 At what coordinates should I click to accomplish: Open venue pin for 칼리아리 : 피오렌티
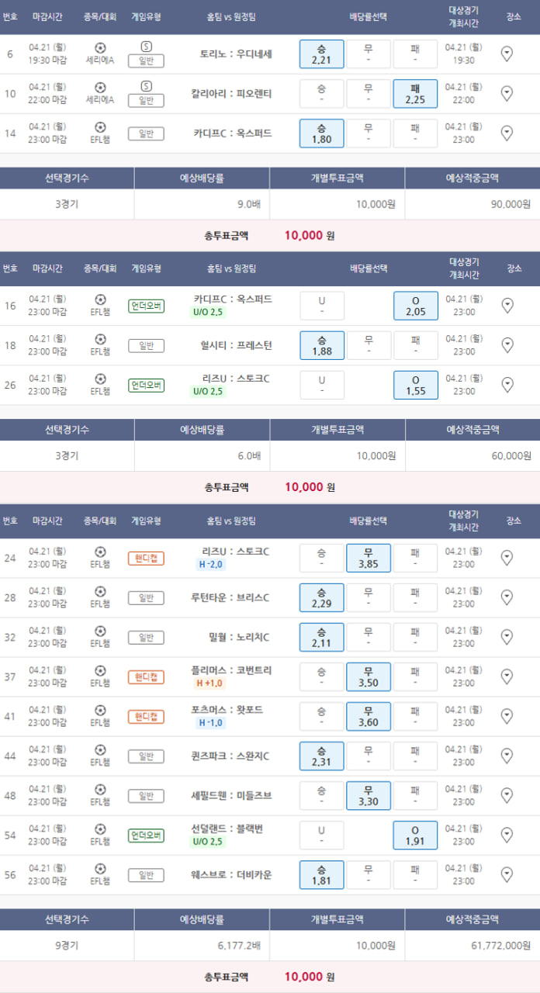(x=507, y=93)
